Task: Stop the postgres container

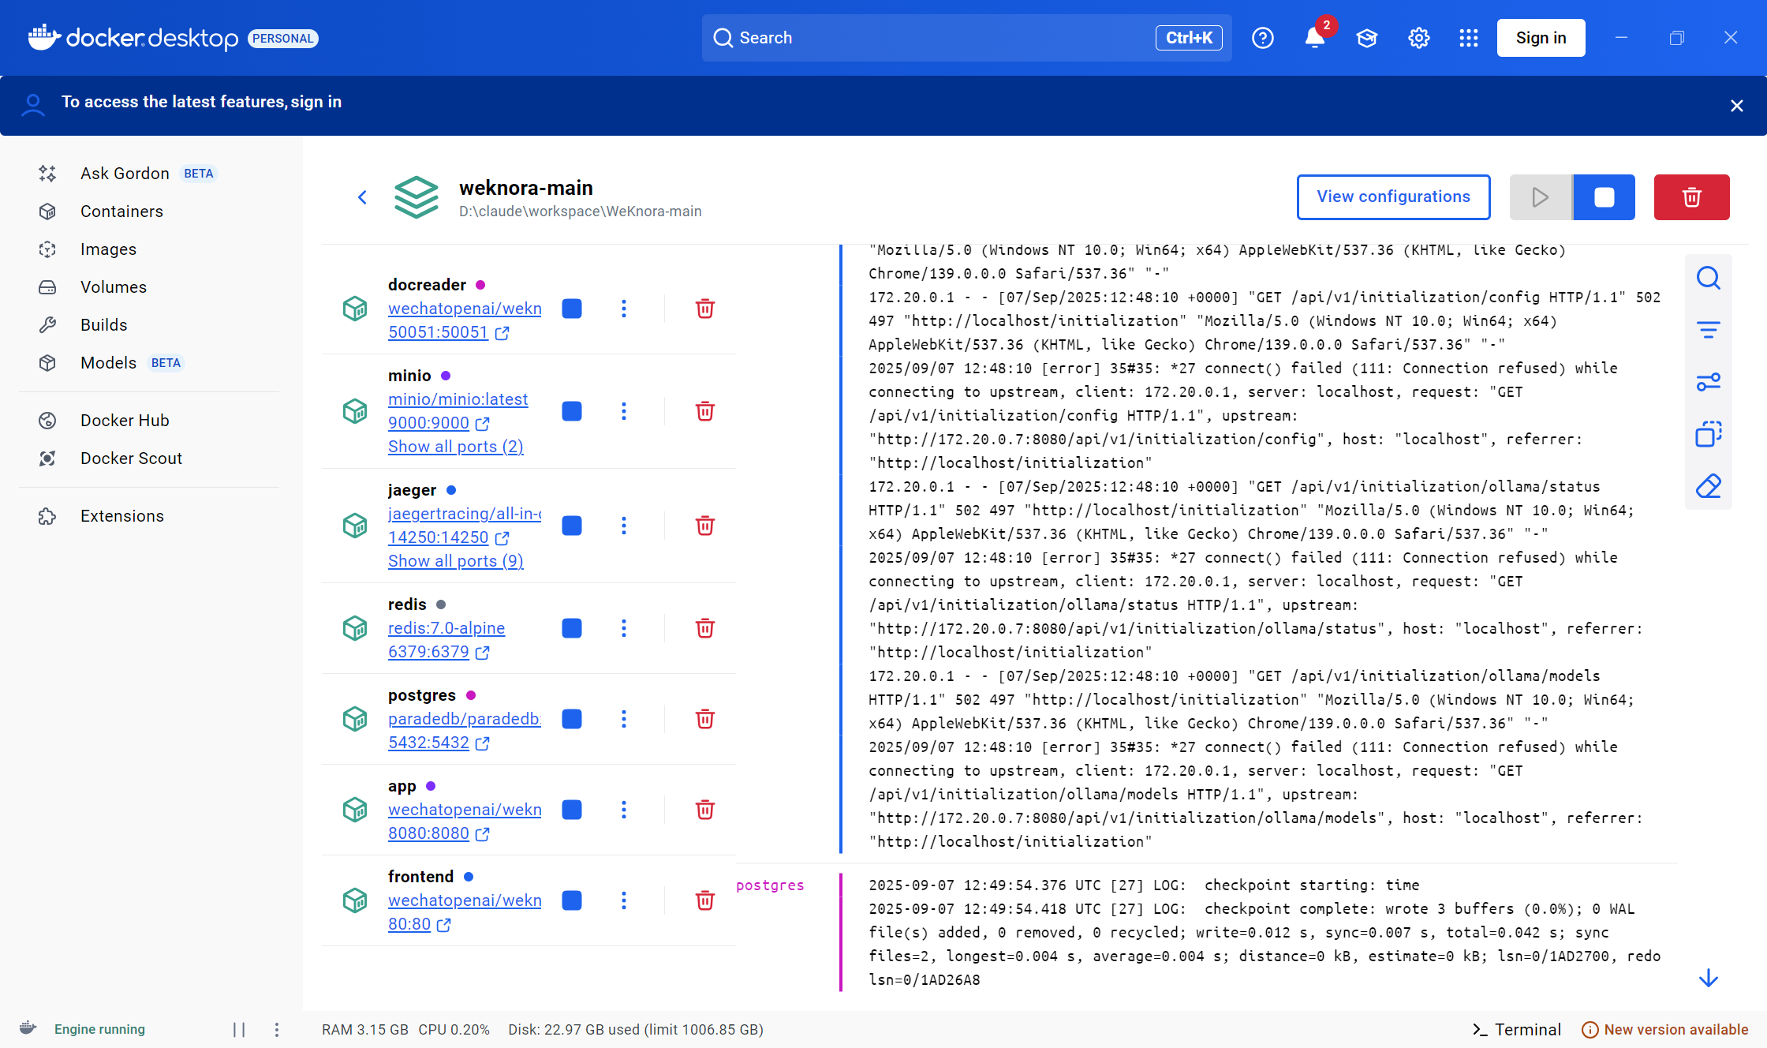Action: [572, 719]
